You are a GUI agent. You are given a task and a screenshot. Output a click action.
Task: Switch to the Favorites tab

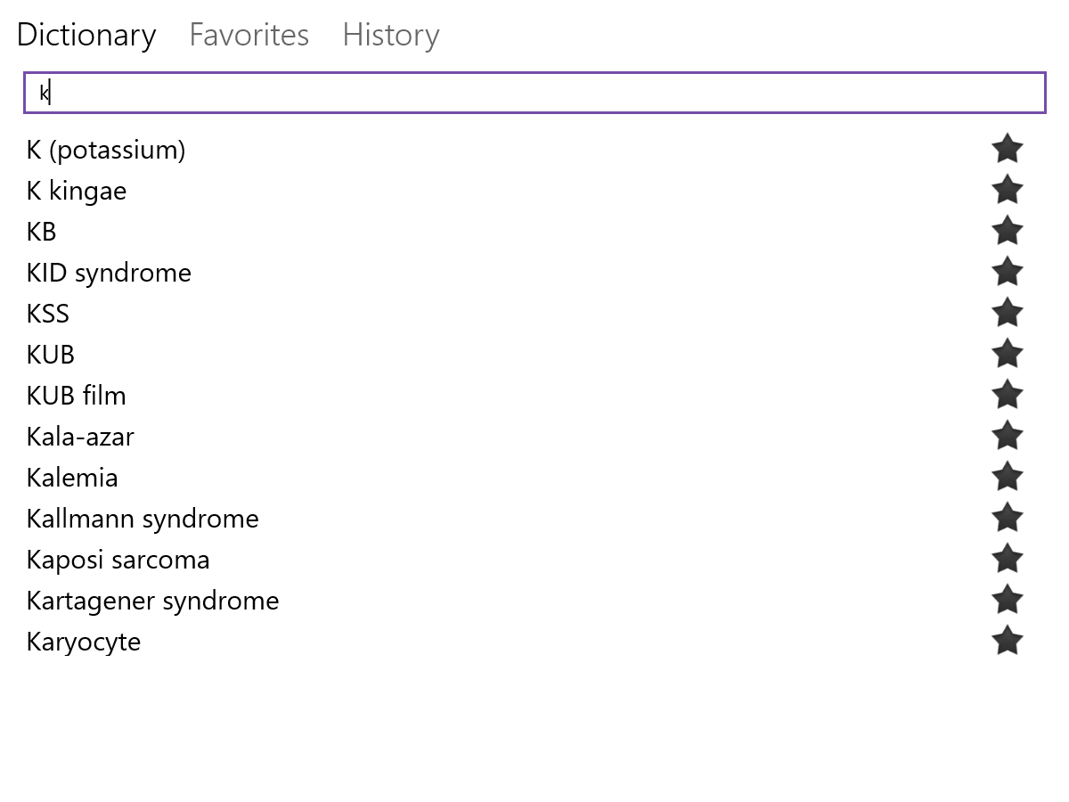click(249, 35)
